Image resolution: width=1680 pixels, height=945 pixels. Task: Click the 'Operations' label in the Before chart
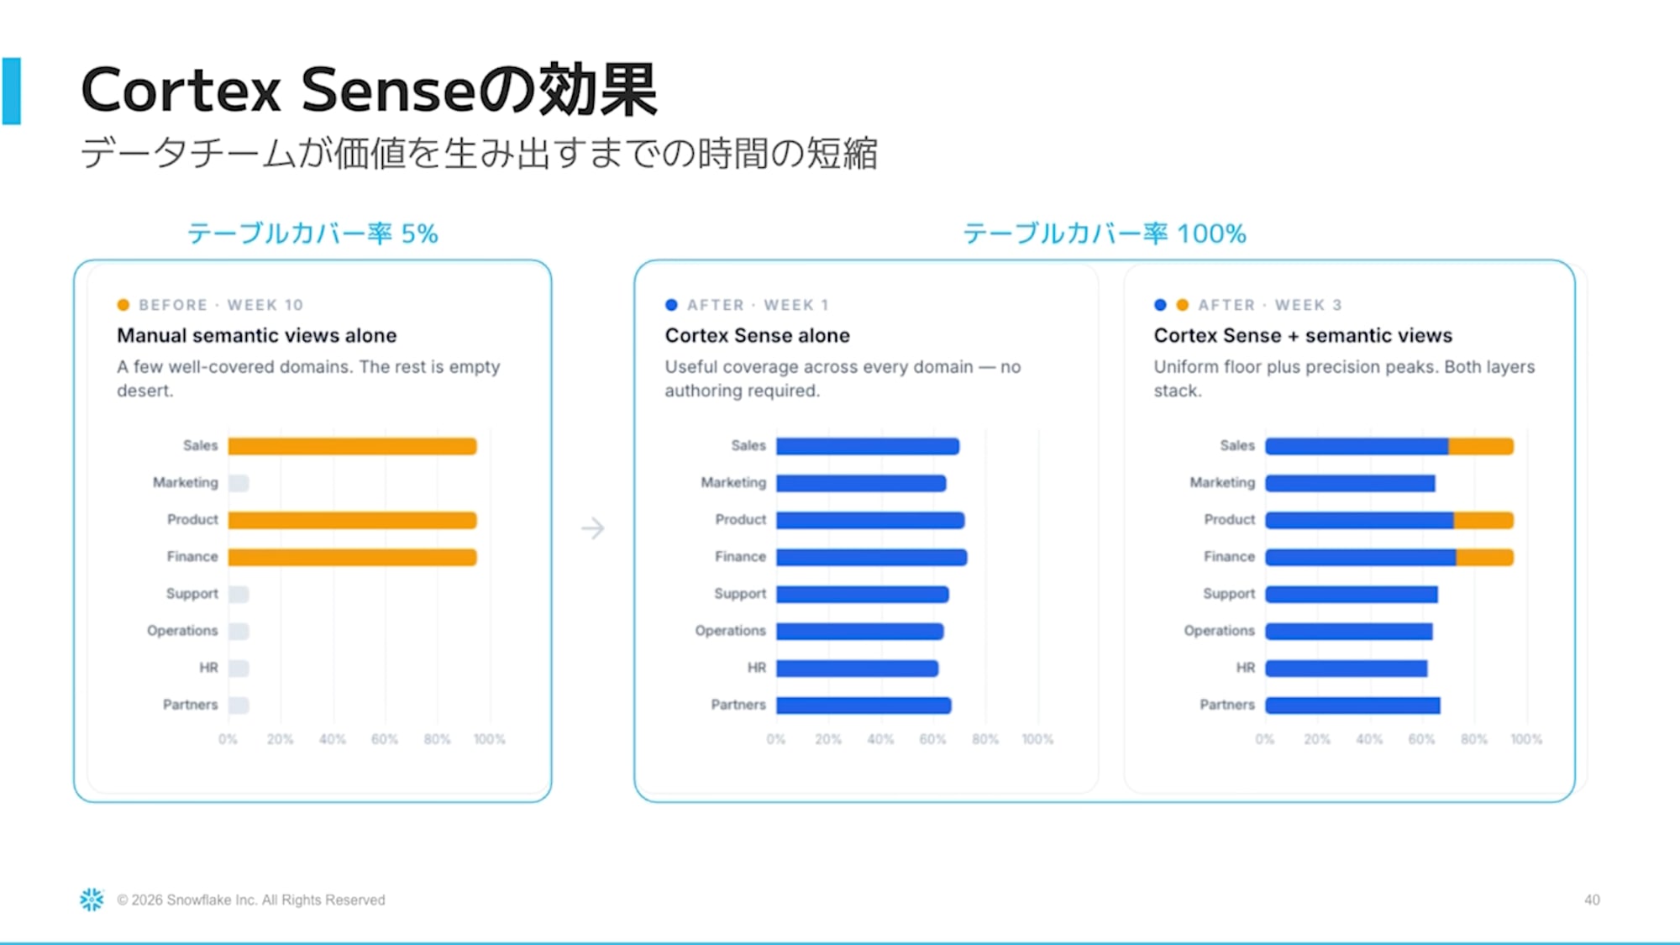point(182,631)
